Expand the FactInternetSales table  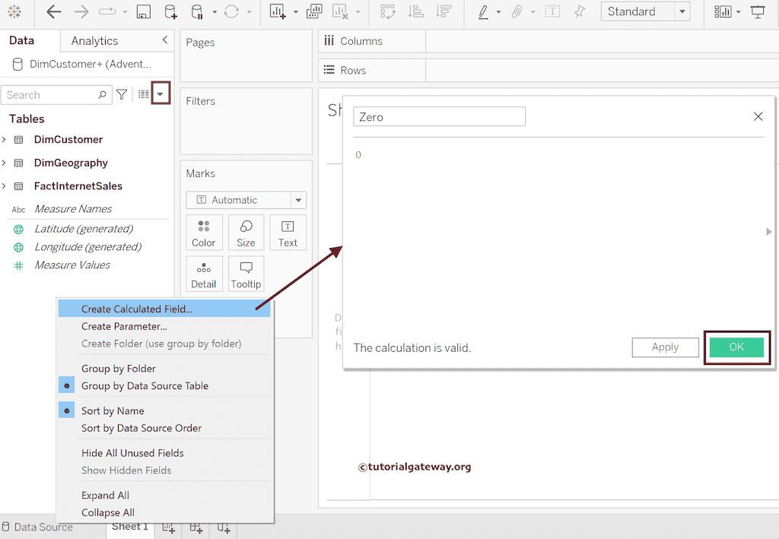pyautogui.click(x=5, y=186)
